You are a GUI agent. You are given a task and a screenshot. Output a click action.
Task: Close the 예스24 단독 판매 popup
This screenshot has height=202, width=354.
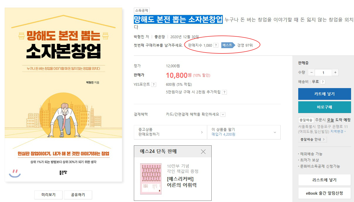coord(203,152)
